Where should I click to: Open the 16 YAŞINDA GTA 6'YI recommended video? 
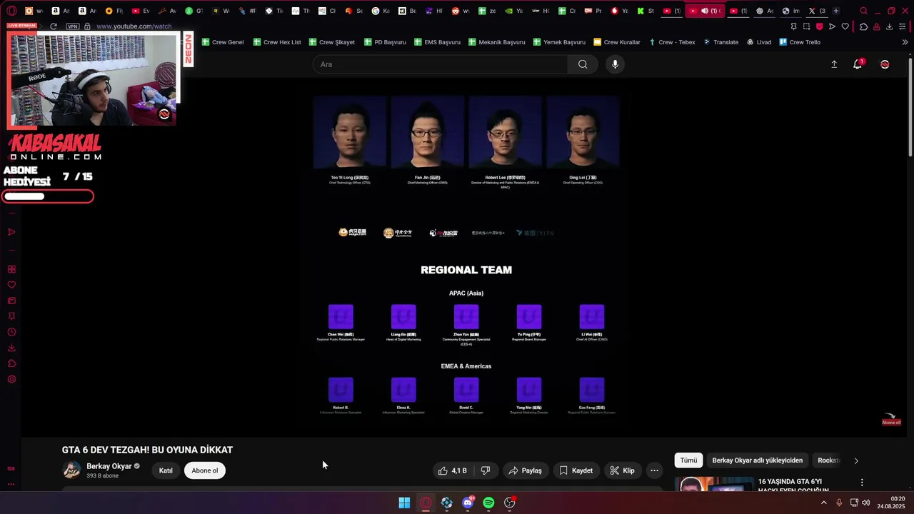(793, 485)
